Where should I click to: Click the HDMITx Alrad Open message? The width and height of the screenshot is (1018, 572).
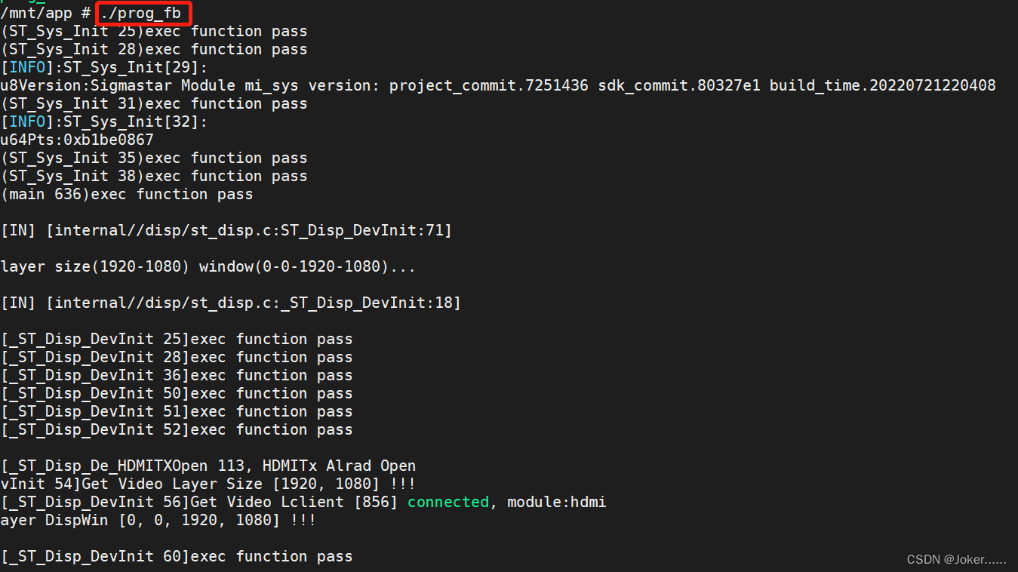tap(339, 466)
